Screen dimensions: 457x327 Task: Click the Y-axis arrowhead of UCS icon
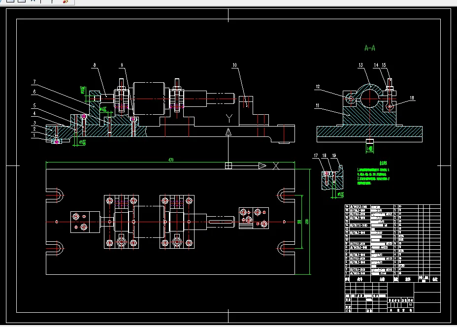[x=228, y=131]
